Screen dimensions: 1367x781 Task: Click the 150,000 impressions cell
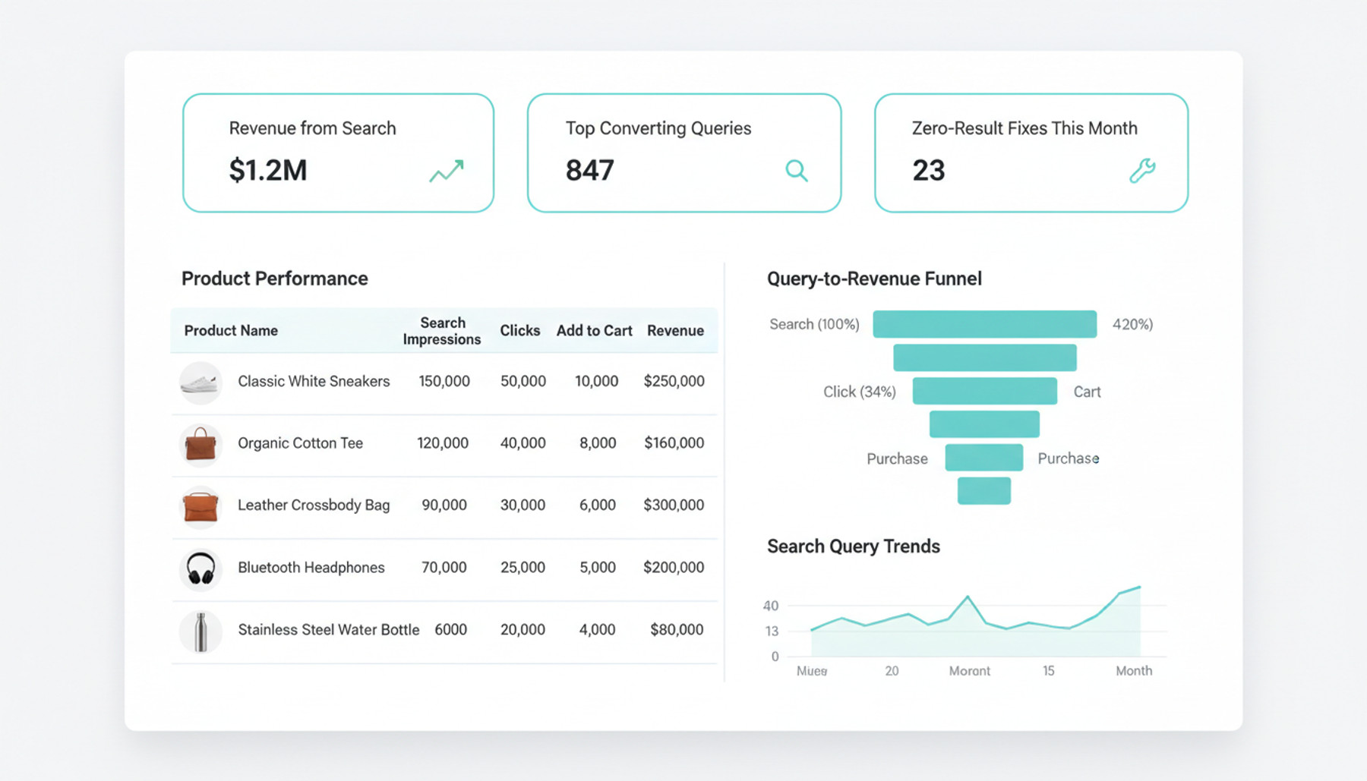click(444, 381)
